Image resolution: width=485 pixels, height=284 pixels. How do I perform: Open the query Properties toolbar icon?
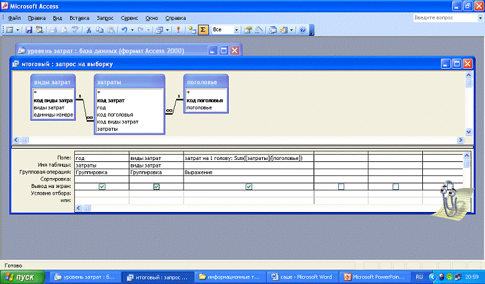(248, 30)
